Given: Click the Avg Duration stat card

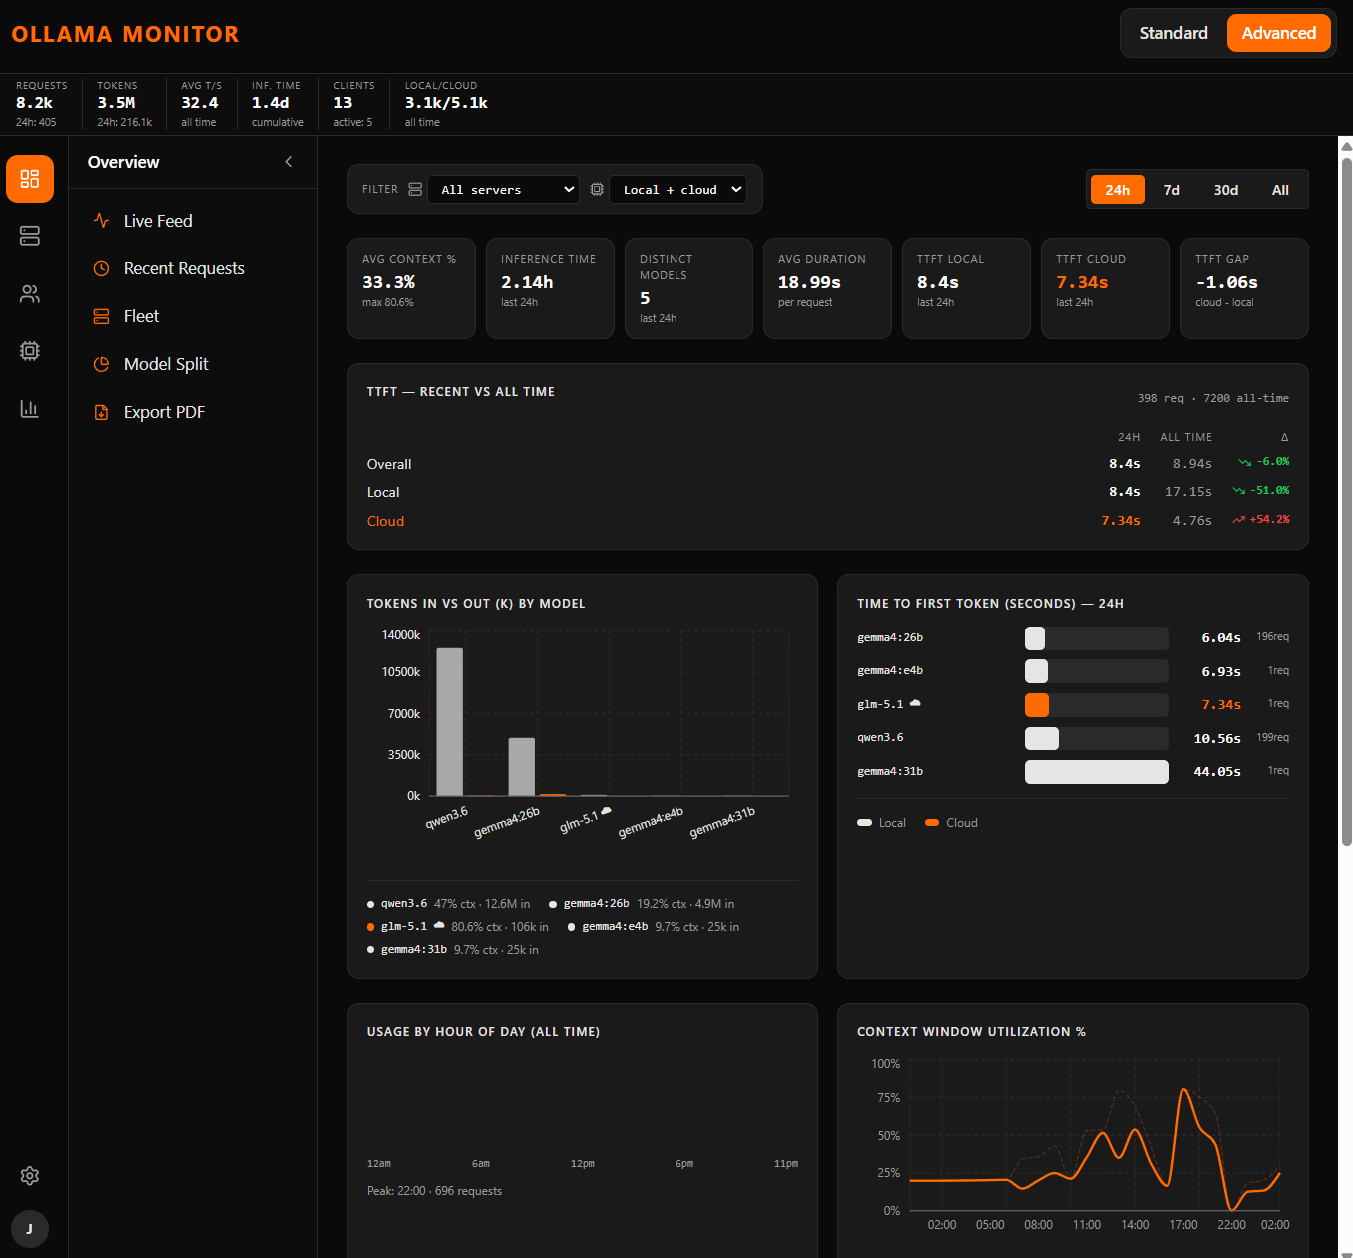Looking at the screenshot, I should point(827,288).
